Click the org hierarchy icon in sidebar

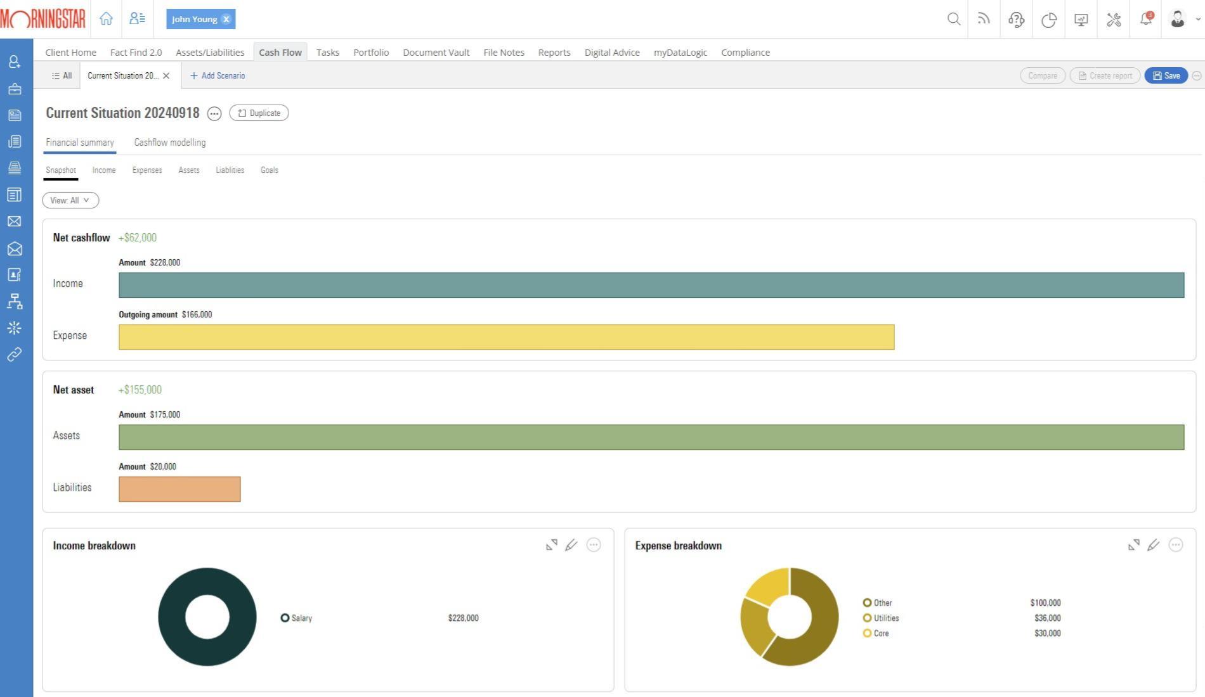pyautogui.click(x=15, y=302)
